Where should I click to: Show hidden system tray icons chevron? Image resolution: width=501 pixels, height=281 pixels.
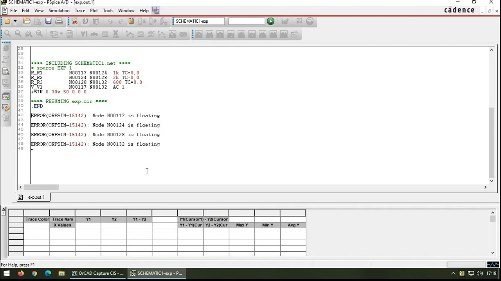tap(453, 273)
